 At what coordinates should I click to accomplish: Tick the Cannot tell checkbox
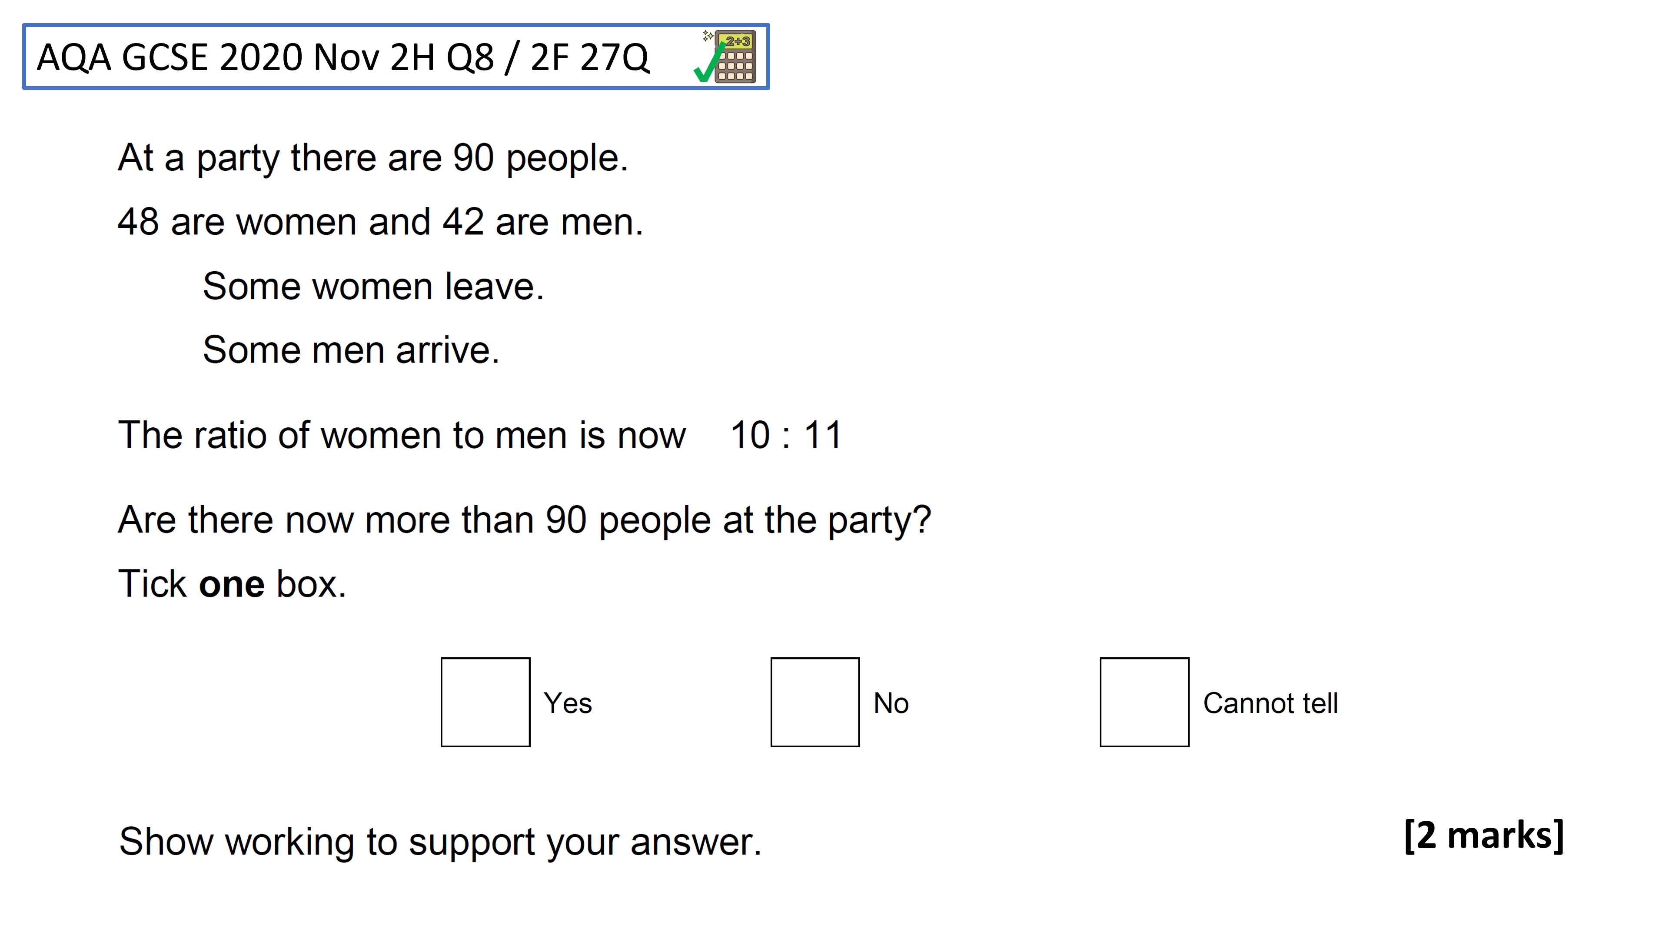1144,702
